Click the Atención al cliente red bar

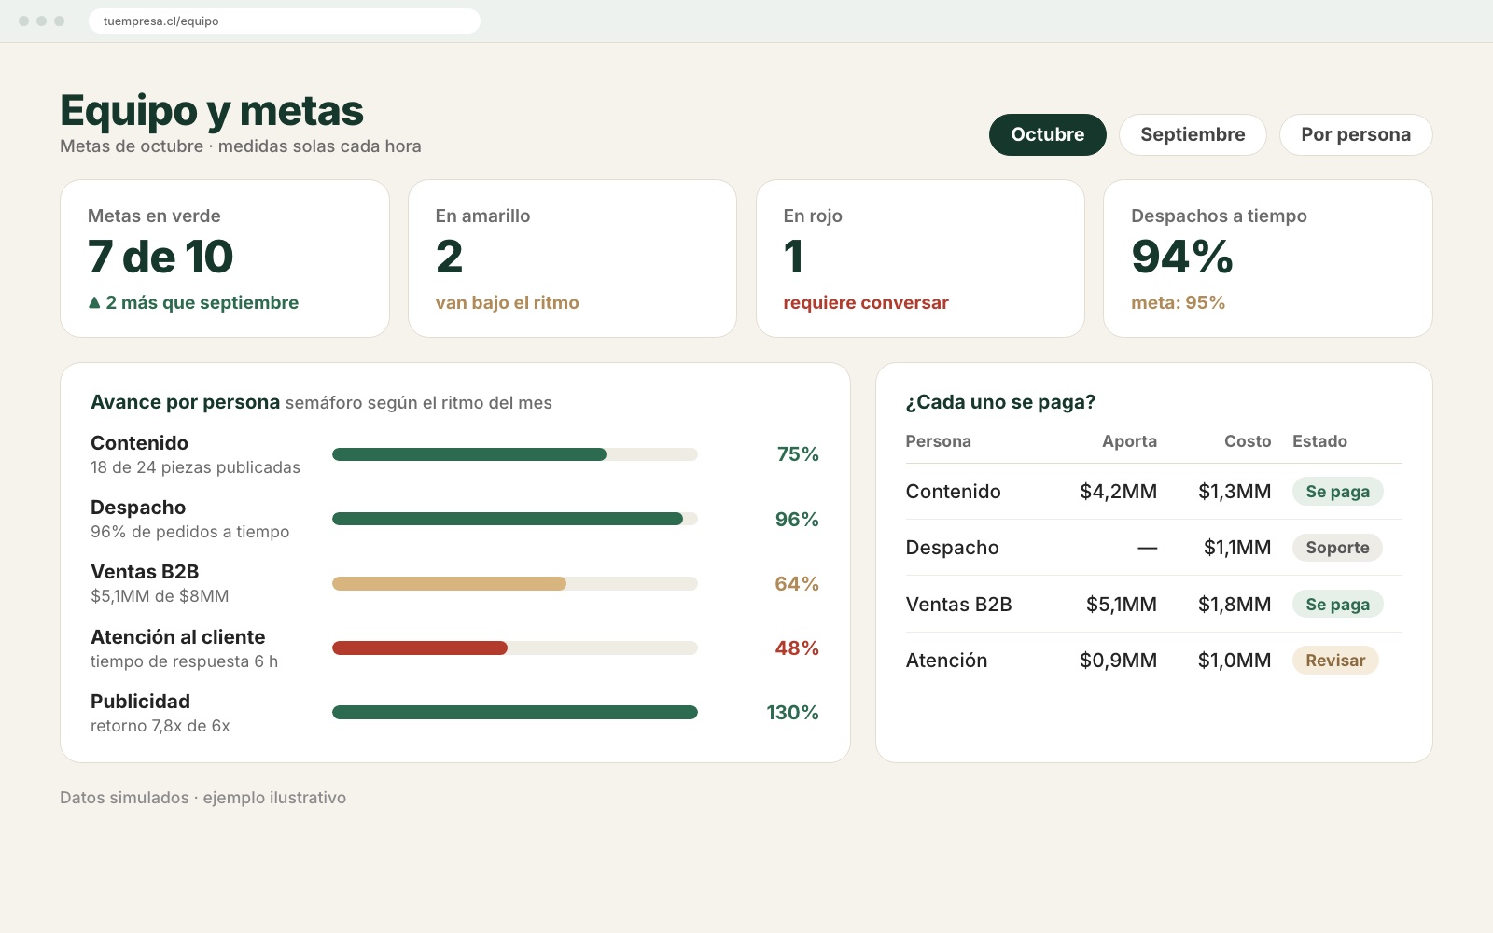point(515,648)
